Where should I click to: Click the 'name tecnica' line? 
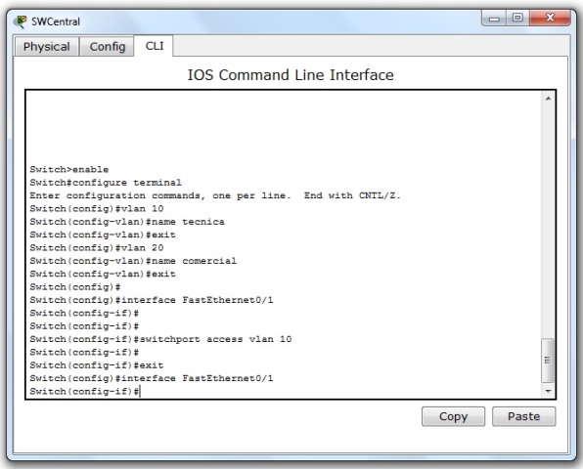[x=127, y=222]
